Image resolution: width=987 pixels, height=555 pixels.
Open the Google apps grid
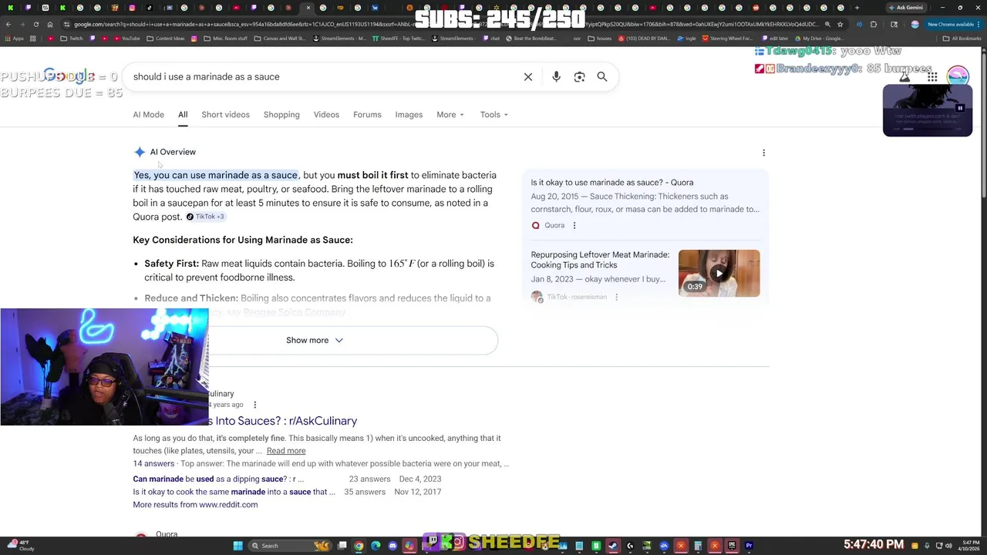pyautogui.click(x=932, y=77)
